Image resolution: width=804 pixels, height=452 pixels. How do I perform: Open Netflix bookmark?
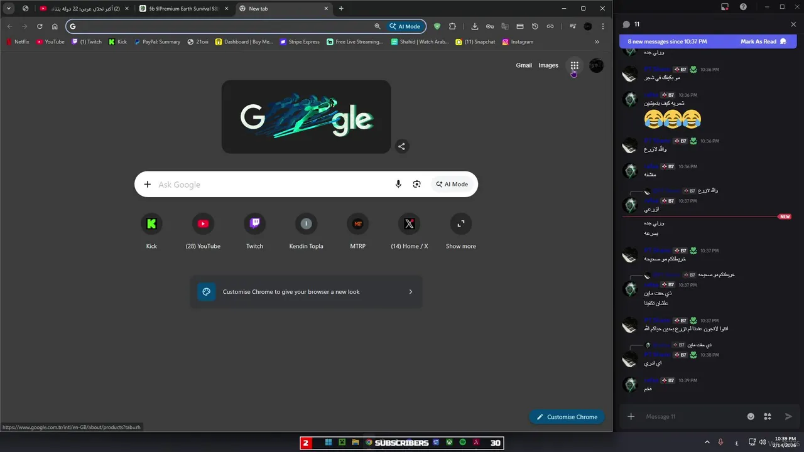(18, 42)
